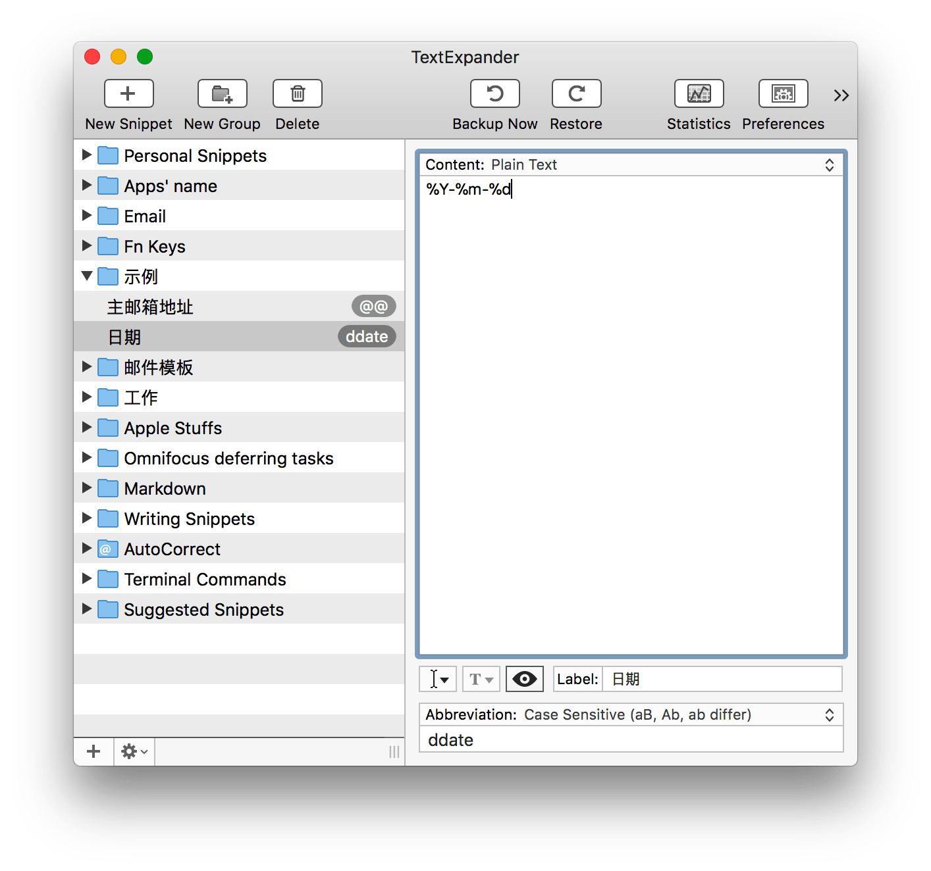Click the New Snippet plus icon

(x=128, y=94)
